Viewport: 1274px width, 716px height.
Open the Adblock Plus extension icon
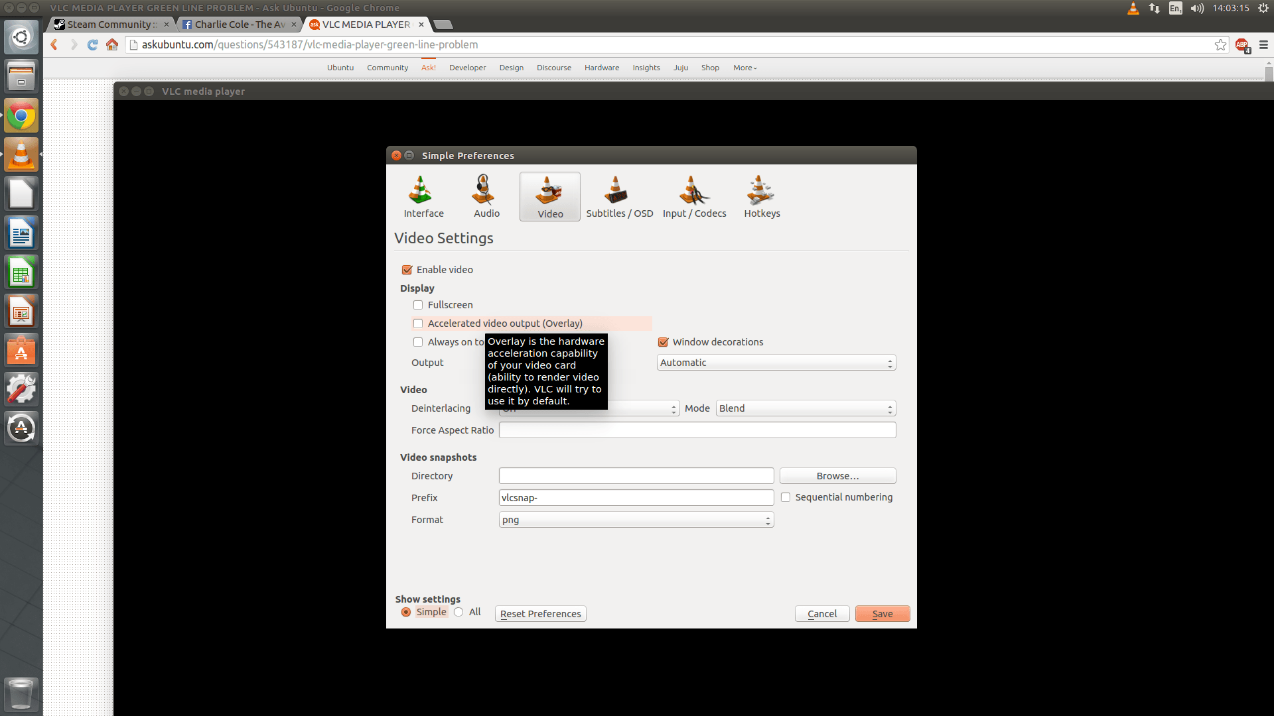tap(1242, 45)
